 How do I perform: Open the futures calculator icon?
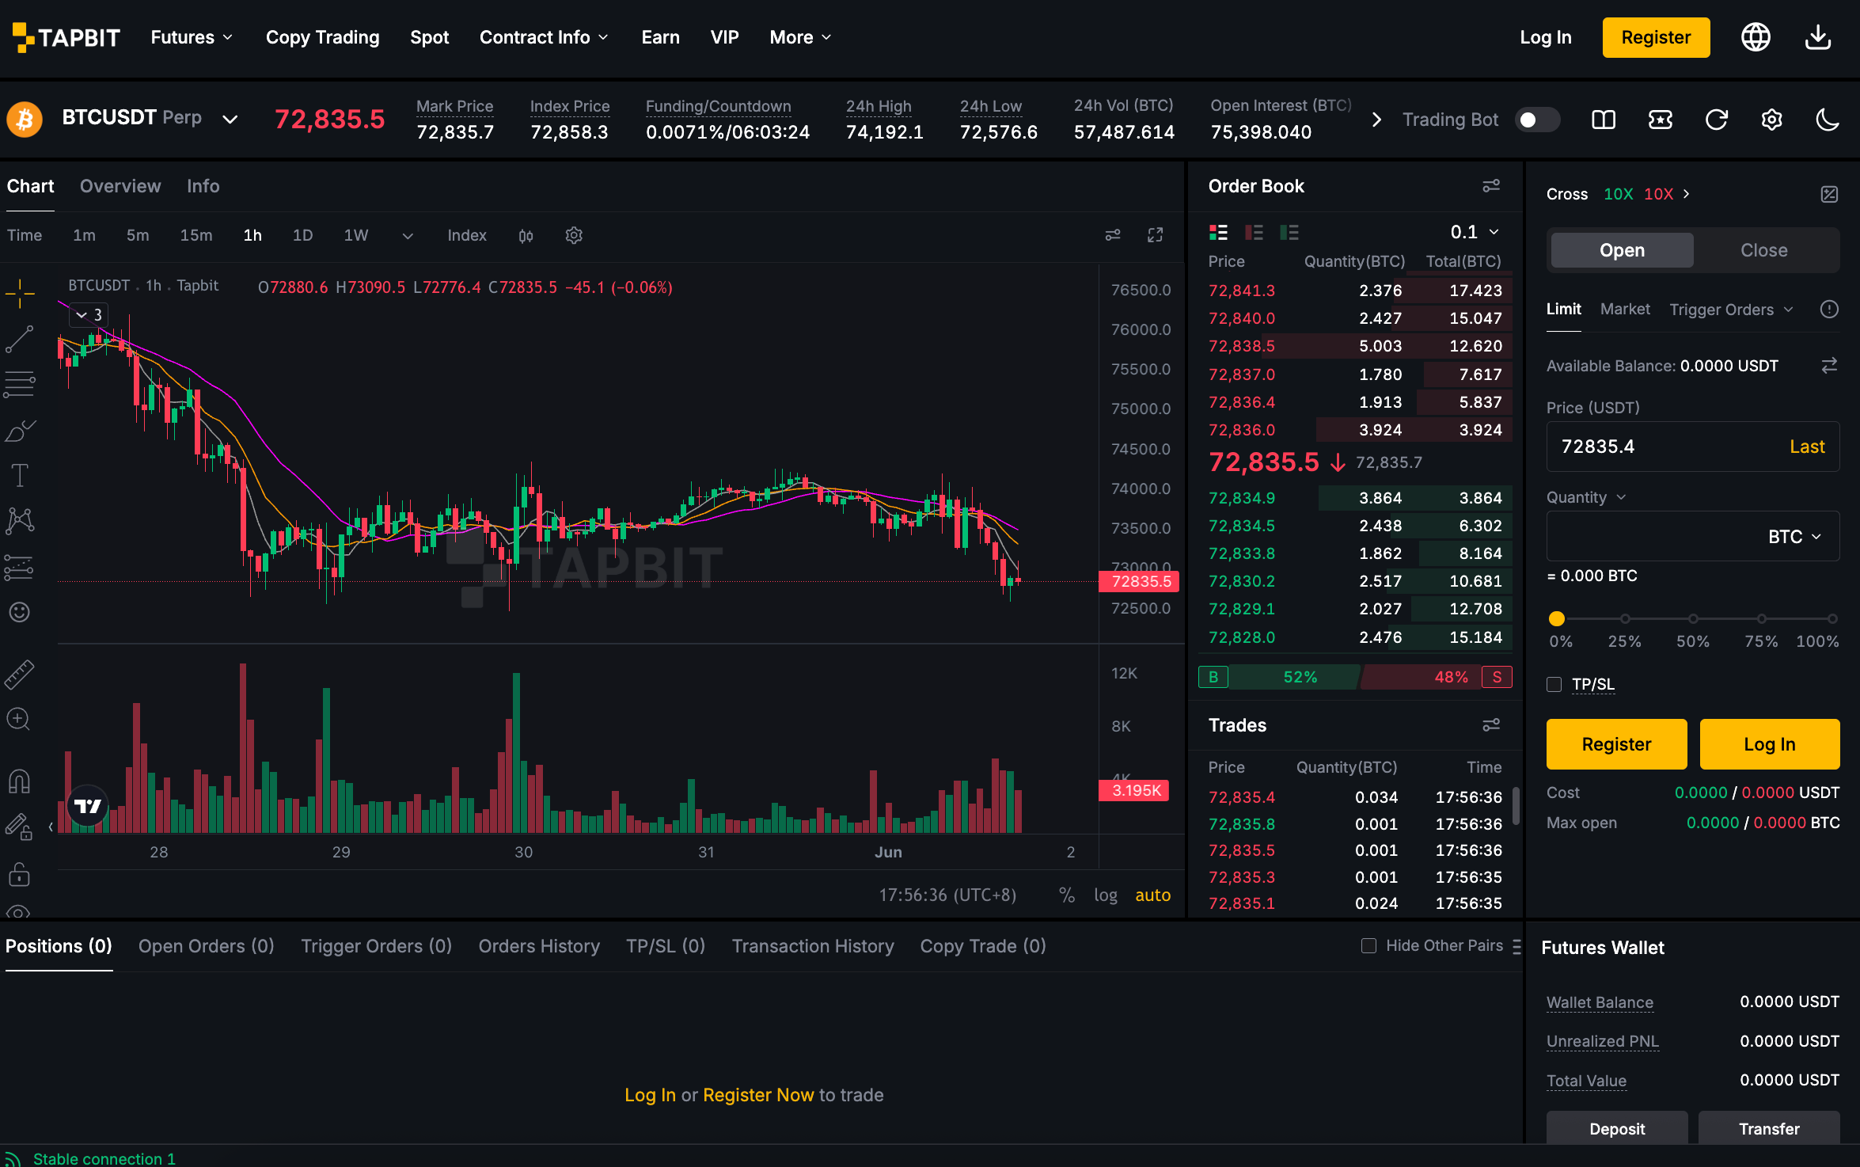tap(1829, 194)
